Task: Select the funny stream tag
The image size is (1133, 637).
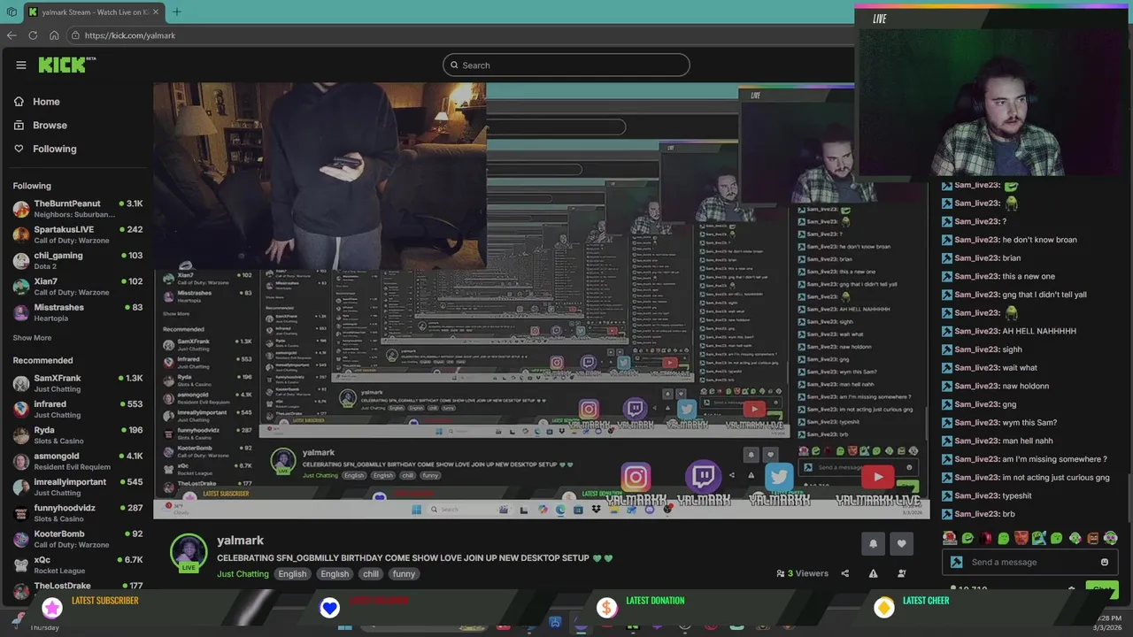Action: [404, 574]
